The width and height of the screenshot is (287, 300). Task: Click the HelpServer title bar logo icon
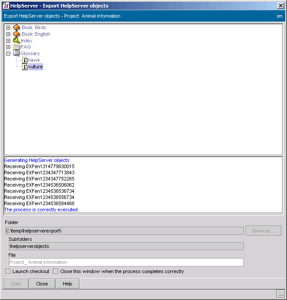pos(6,6)
